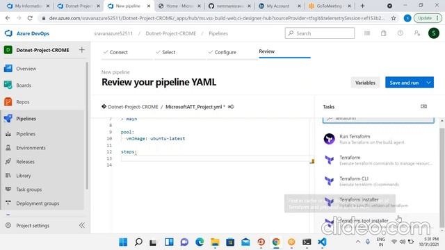
Task: Show hidden system tray icons
Action: pos(358,242)
